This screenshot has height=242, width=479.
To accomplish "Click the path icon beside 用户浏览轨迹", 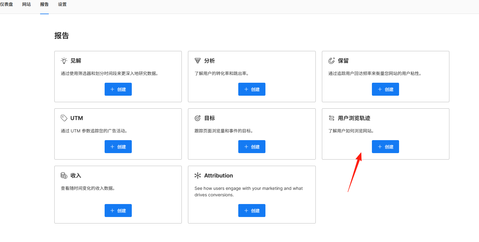I will [x=331, y=118].
